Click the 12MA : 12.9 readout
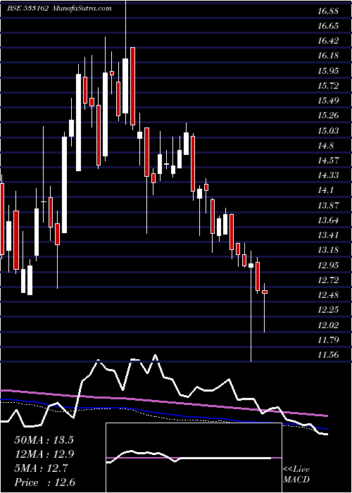352x493 pixels. 44,454
